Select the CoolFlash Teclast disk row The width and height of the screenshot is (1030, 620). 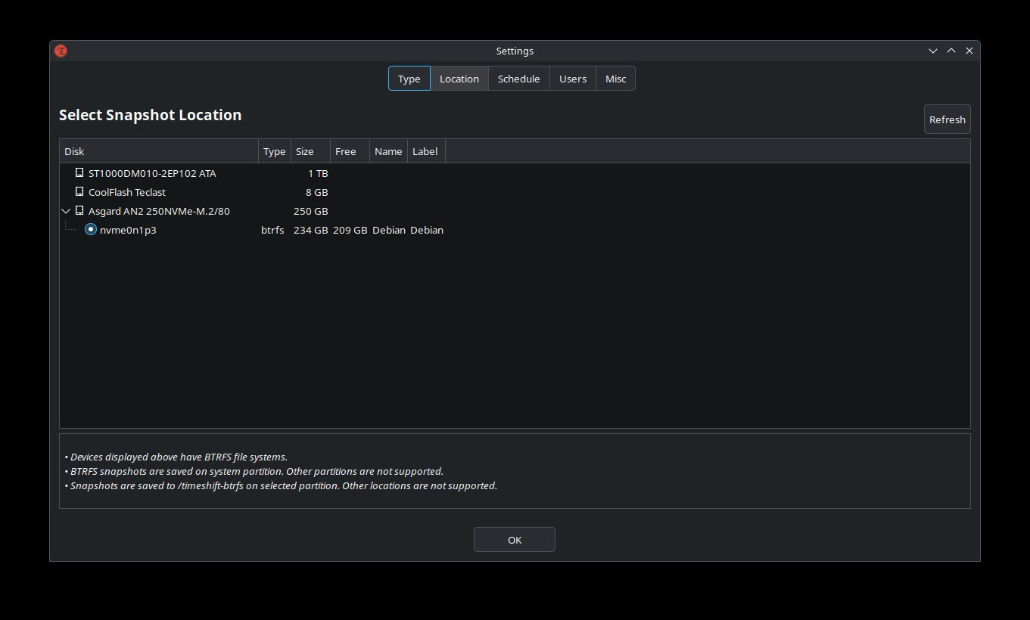point(515,192)
